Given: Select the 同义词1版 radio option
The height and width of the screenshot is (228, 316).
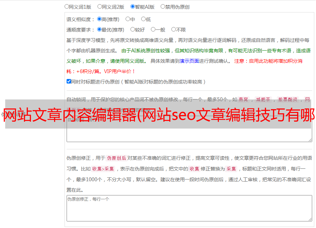Looking at the screenshot, I should tap(67, 7).
